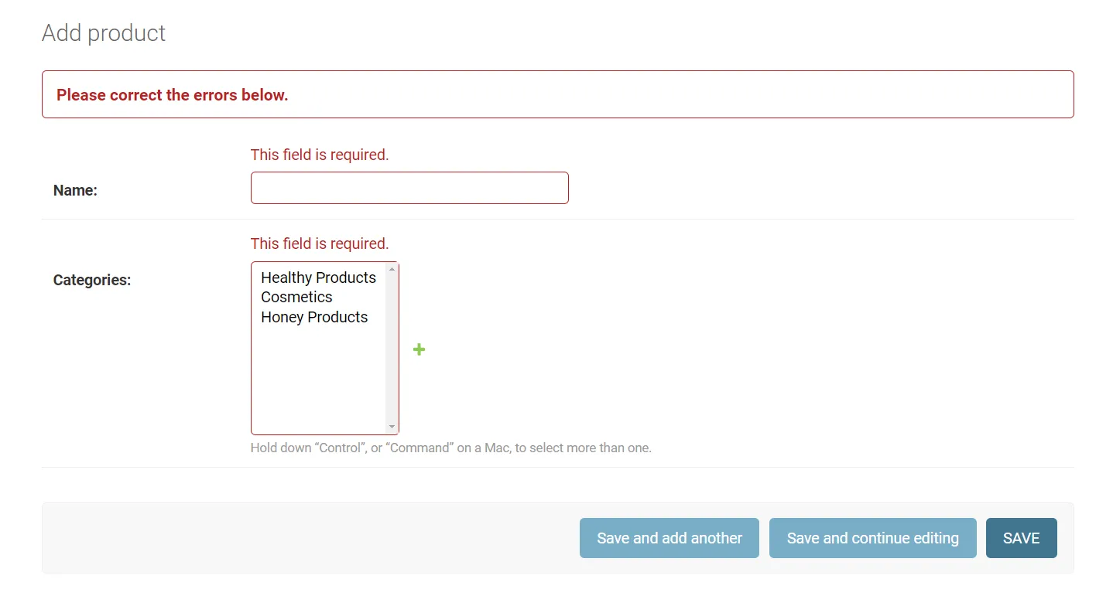Hit the SAVE button
Screen dimensions: 1113x613
point(1021,538)
